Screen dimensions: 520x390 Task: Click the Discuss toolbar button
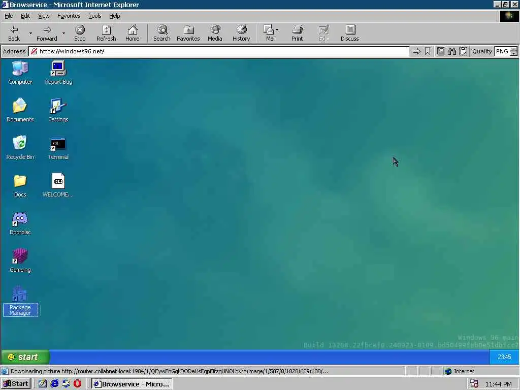click(x=349, y=33)
